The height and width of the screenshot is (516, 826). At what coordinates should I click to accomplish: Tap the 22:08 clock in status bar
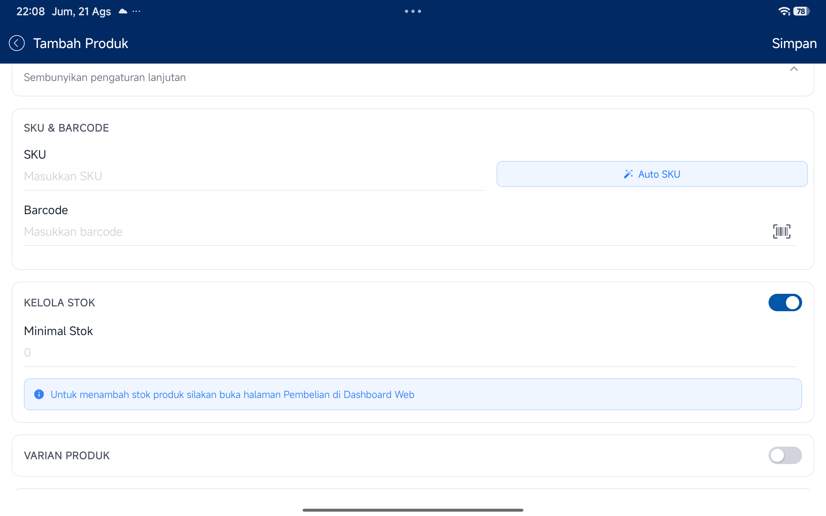coord(31,12)
